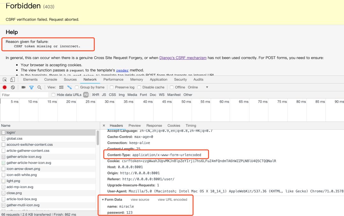Clear network log with the clear icon
The width and height of the screenshot is (344, 216).
click(13, 87)
